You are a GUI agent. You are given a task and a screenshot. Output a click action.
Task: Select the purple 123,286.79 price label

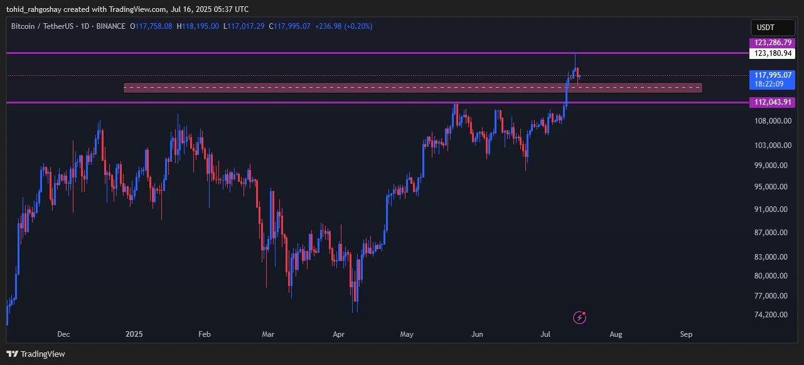[772, 43]
